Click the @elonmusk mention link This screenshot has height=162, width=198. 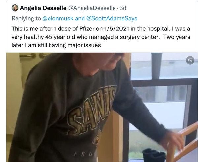click(x=58, y=18)
